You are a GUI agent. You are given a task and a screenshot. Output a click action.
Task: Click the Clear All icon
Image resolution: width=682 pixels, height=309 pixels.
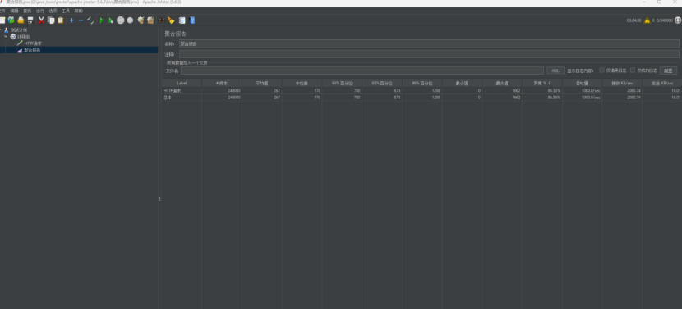150,20
